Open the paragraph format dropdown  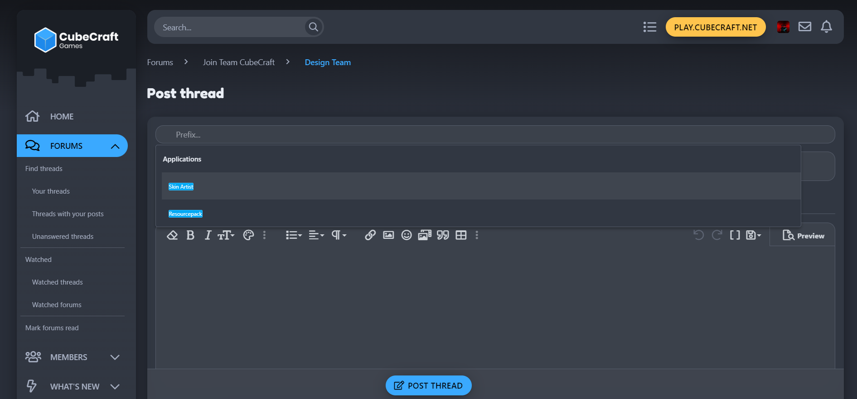tap(339, 235)
